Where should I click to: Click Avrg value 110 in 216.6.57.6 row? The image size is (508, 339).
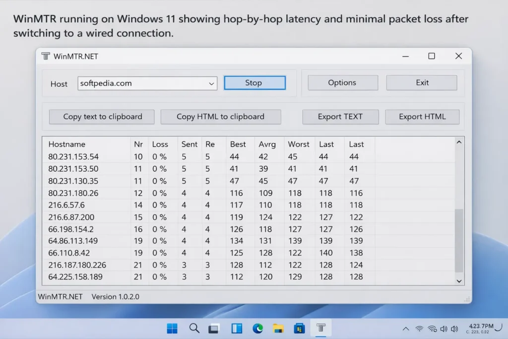coord(265,205)
